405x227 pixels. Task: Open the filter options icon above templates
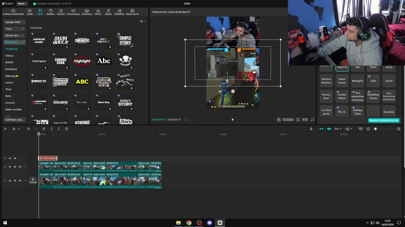point(142,21)
